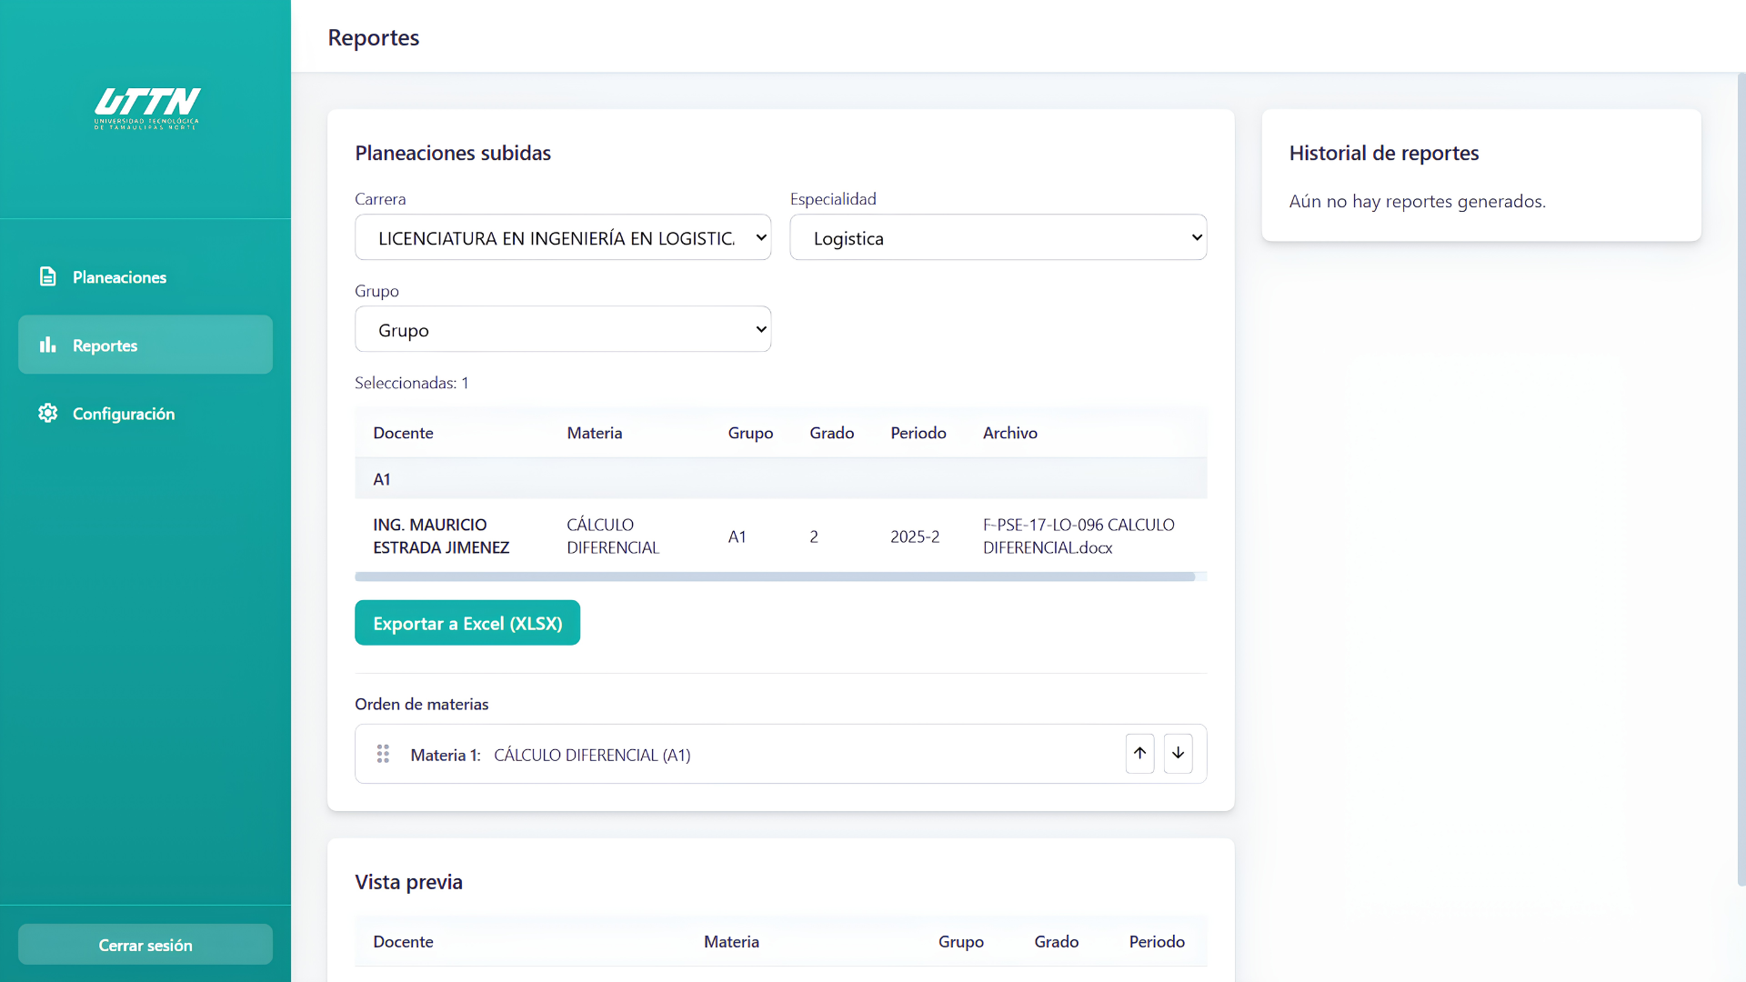Select the Reportes sidebar item
This screenshot has width=1746, height=982.
point(145,345)
